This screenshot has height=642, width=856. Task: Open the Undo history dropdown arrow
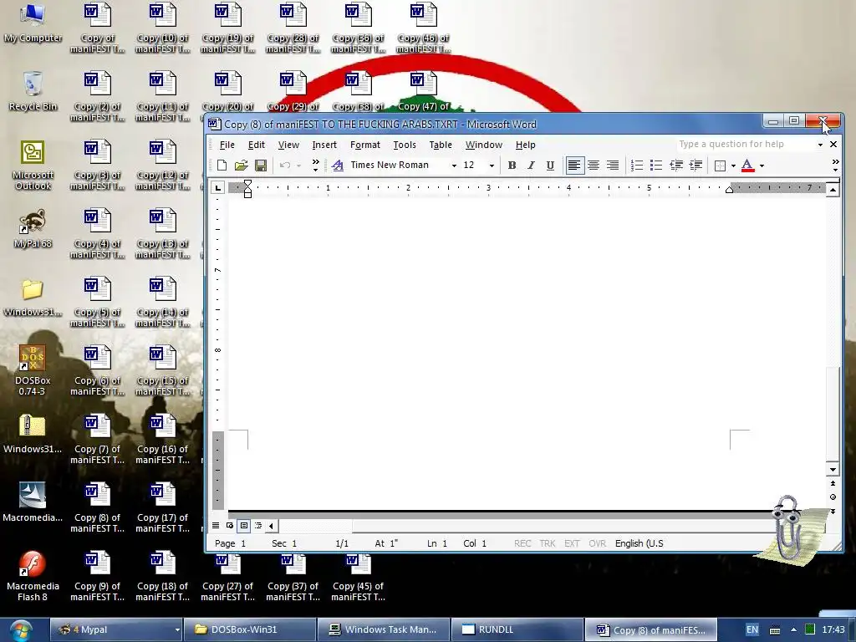298,166
